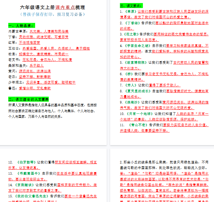Click the line starting with 内蒙古草原
The image size is (214, 202).
38,31
